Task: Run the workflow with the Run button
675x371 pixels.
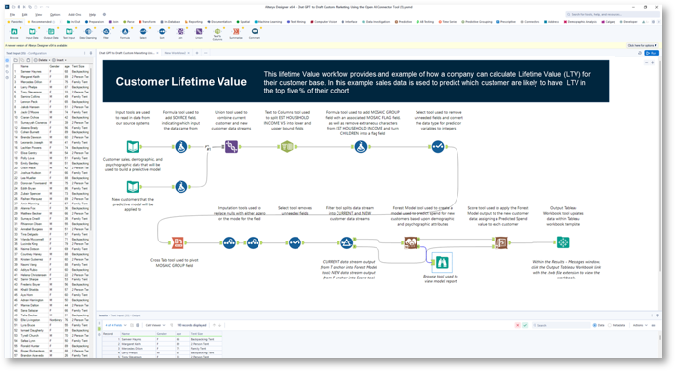Action: pos(652,53)
